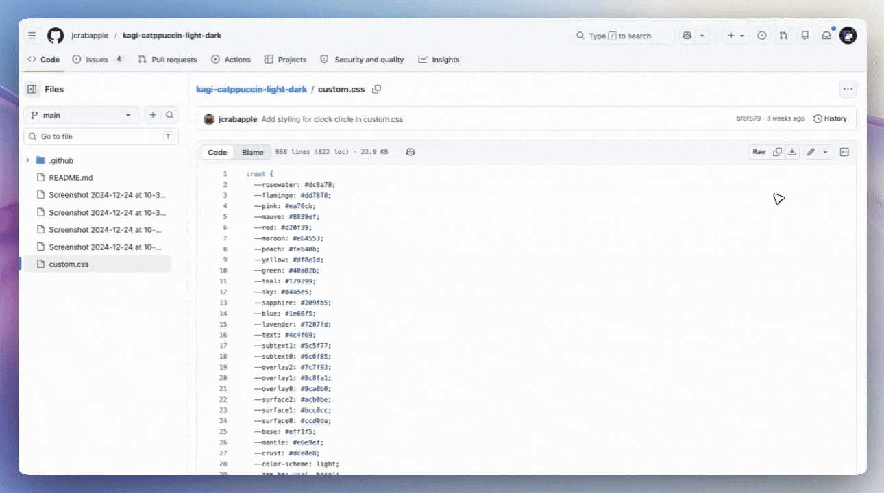Switch to the Actions tab

coord(231,60)
